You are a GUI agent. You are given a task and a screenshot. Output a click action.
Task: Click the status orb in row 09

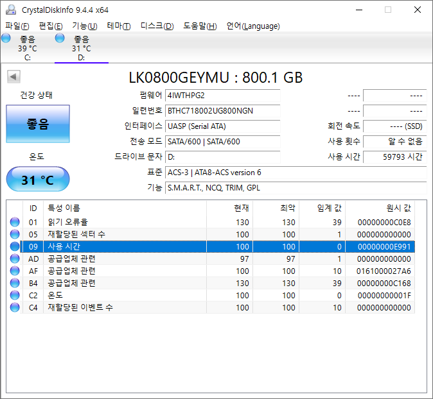15,246
